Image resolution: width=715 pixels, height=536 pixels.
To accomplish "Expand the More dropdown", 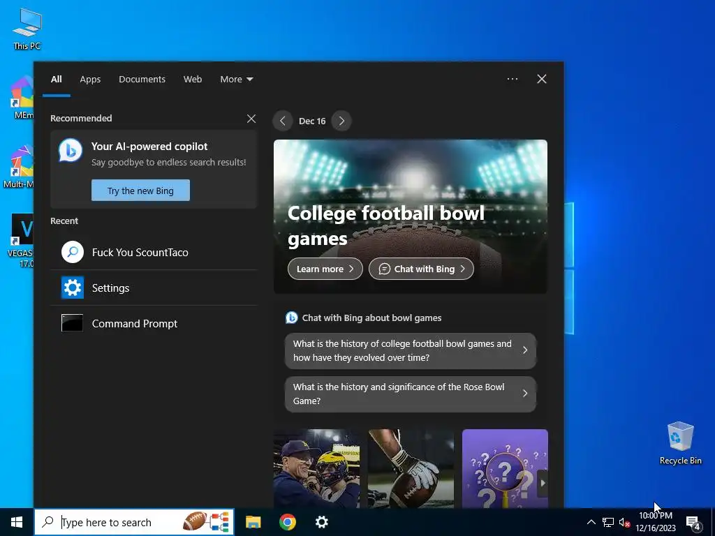I will [236, 79].
